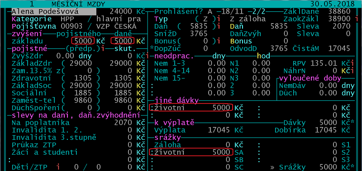The height and width of the screenshot is (171, 362).
Task: Click the red info marker after ZaokZákl 38900
Action: point(357,19)
